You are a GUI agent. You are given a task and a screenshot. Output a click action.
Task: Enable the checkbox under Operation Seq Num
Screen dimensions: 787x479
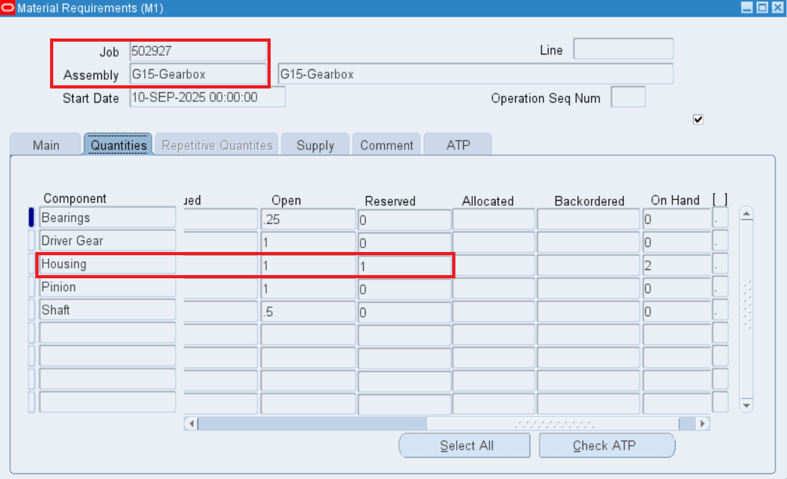coord(698,119)
